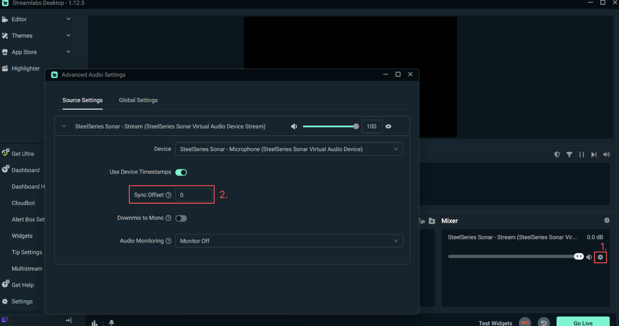Click the Sync Offset help icon
This screenshot has width=619, height=326.
pyautogui.click(x=168, y=195)
